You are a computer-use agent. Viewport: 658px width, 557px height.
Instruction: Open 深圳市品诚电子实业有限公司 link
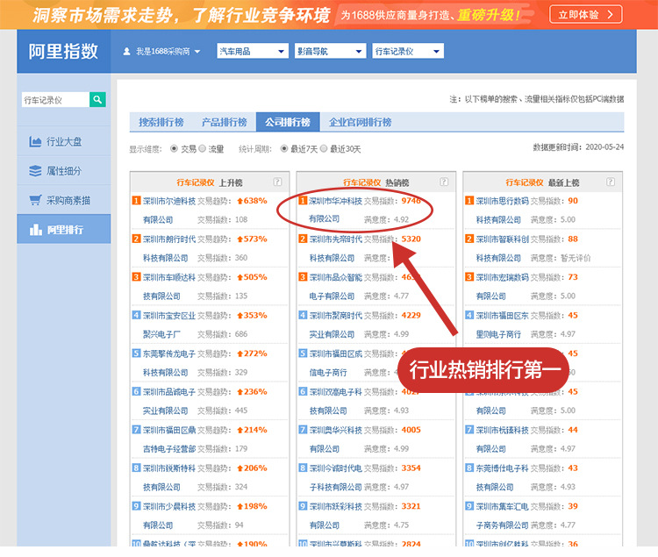pyautogui.click(x=168, y=401)
